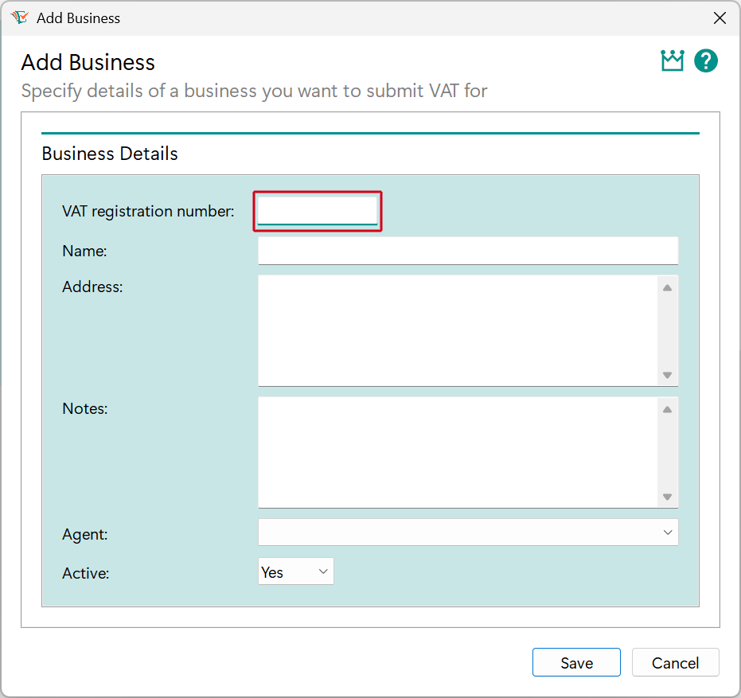This screenshot has width=741, height=698.
Task: Click the scroll up arrow in Notes box
Action: pyautogui.click(x=668, y=407)
